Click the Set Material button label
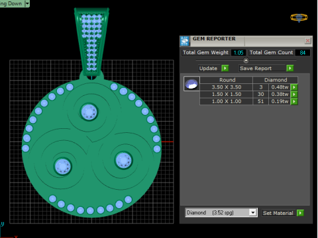The width and height of the screenshot is (318, 238). (278, 213)
